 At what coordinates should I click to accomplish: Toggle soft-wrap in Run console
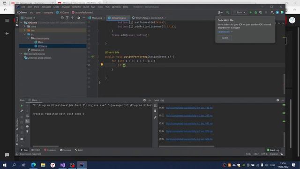click(x=27, y=116)
